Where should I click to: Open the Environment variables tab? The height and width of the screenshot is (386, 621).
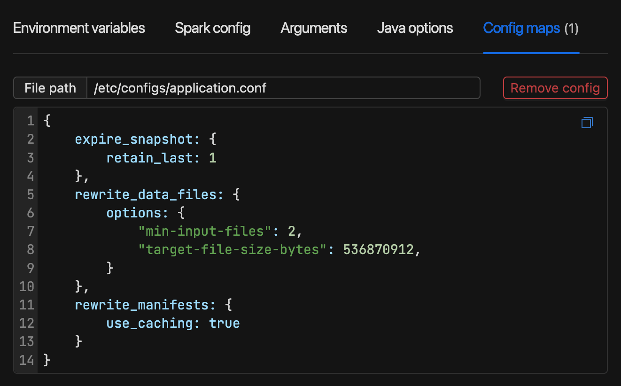click(79, 28)
